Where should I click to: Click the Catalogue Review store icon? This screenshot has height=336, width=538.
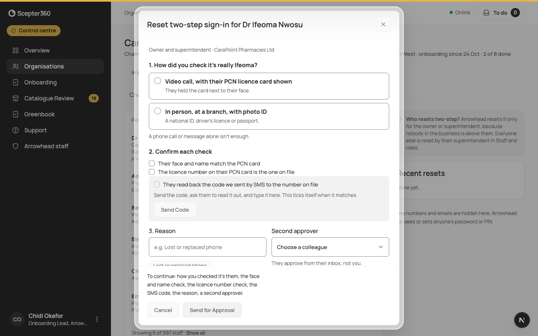coord(16,98)
